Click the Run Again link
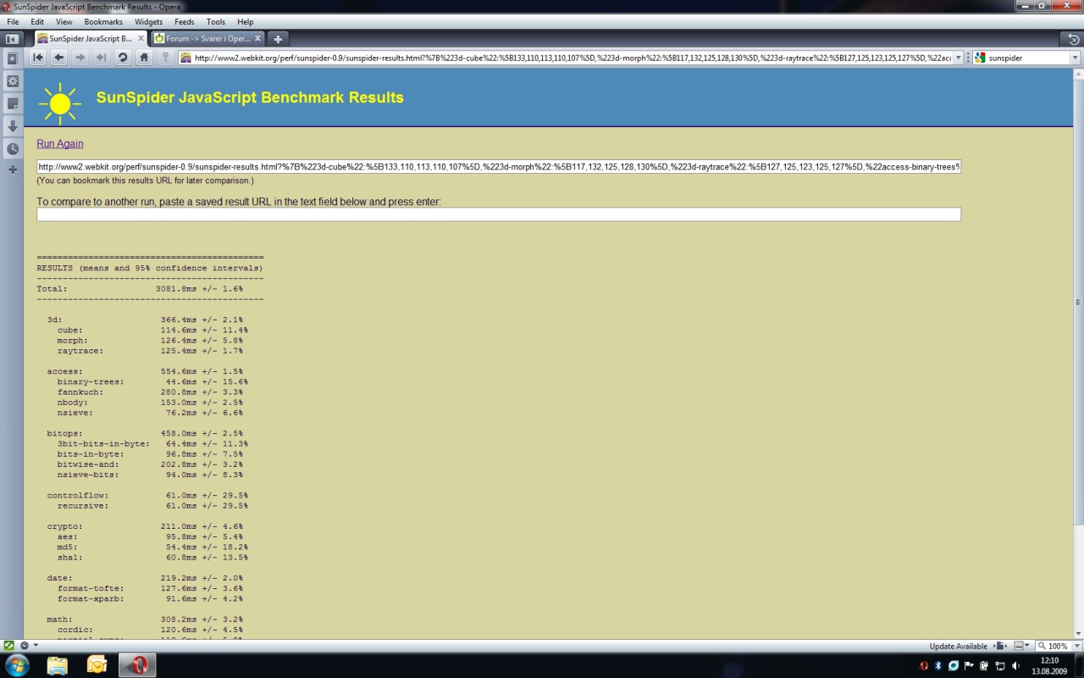 [x=60, y=144]
